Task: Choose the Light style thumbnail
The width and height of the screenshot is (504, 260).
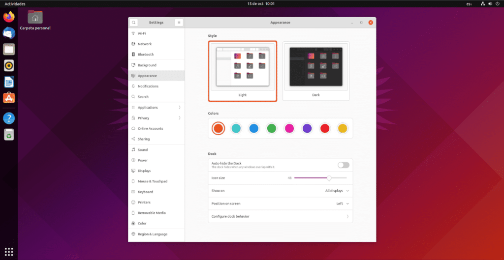Action: coord(243,71)
